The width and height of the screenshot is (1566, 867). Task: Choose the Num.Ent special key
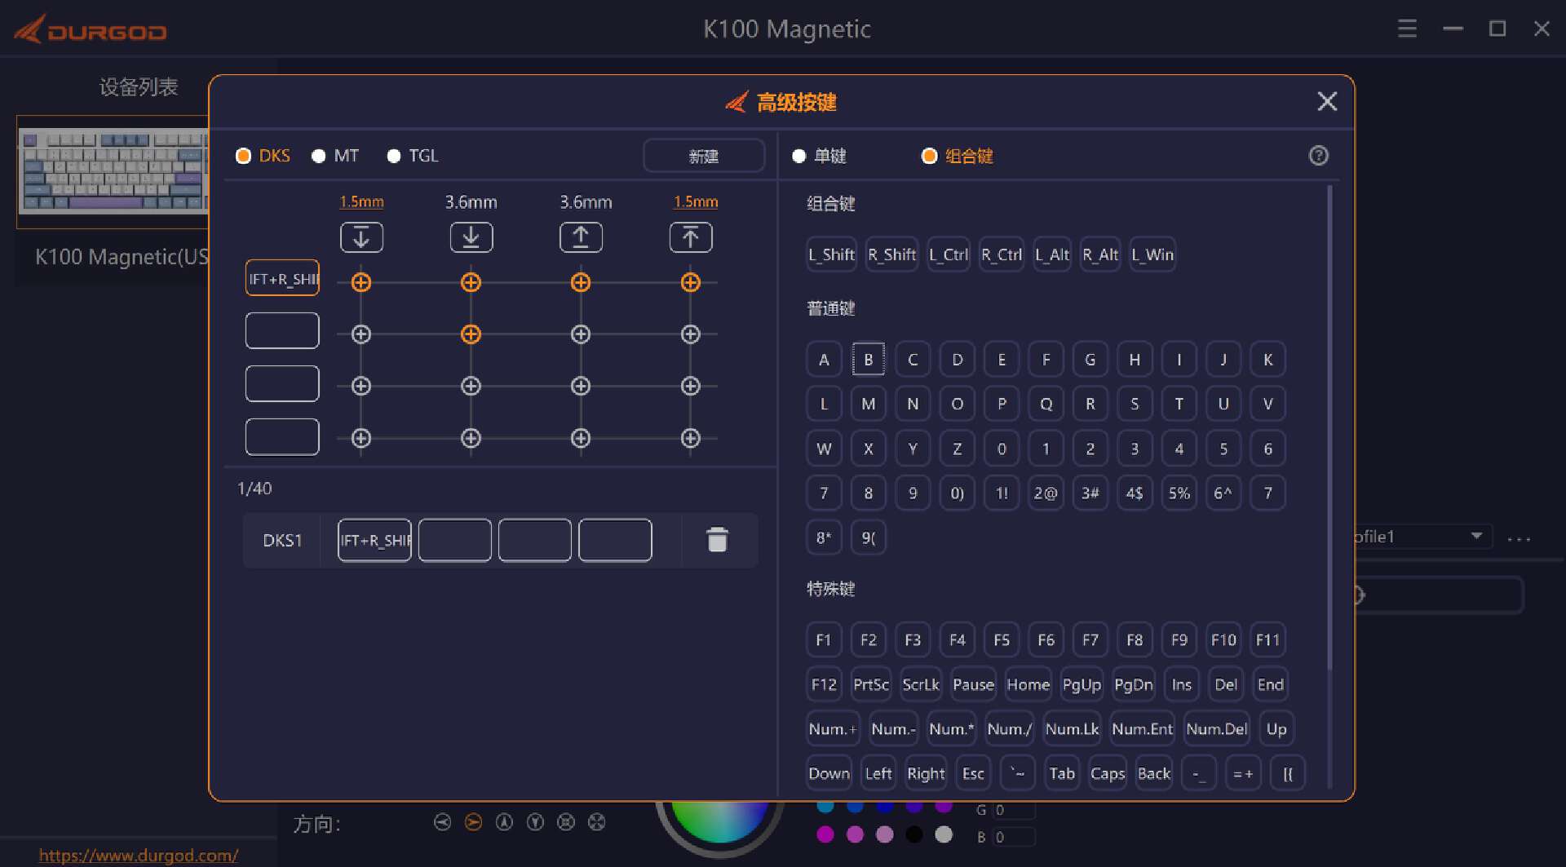[x=1142, y=729]
